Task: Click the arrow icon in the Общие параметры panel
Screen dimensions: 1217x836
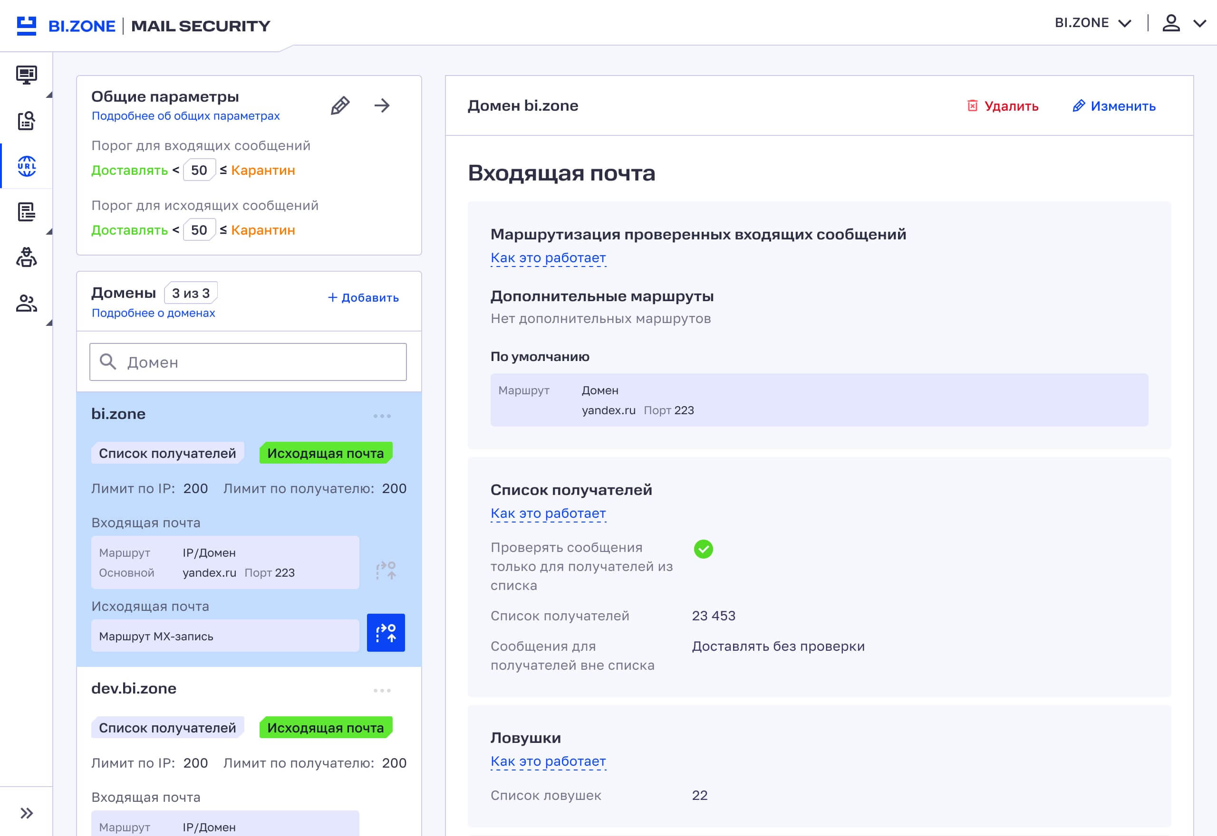Action: (x=383, y=105)
